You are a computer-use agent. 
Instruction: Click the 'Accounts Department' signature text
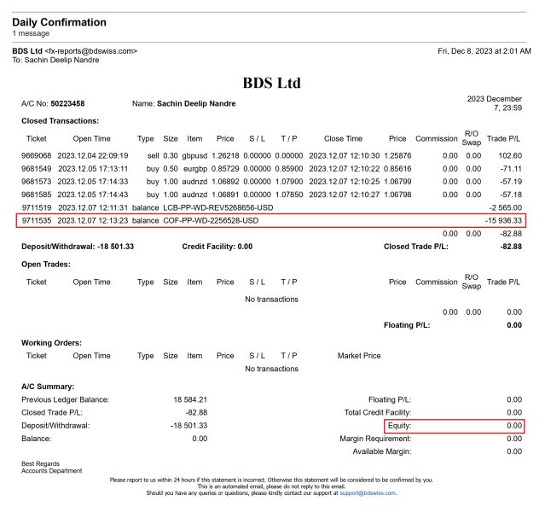51,471
